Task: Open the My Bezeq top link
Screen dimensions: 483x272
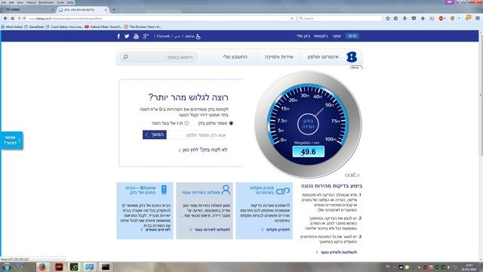Action: (303, 36)
